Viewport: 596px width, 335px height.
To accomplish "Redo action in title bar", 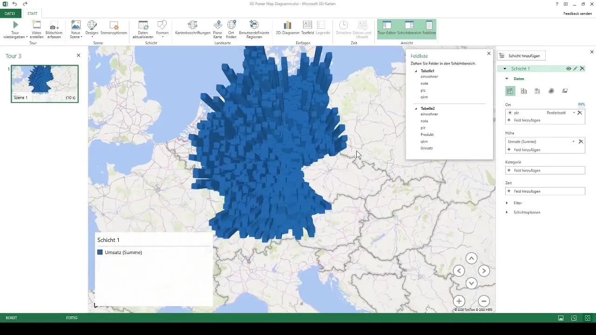I will tap(25, 4).
